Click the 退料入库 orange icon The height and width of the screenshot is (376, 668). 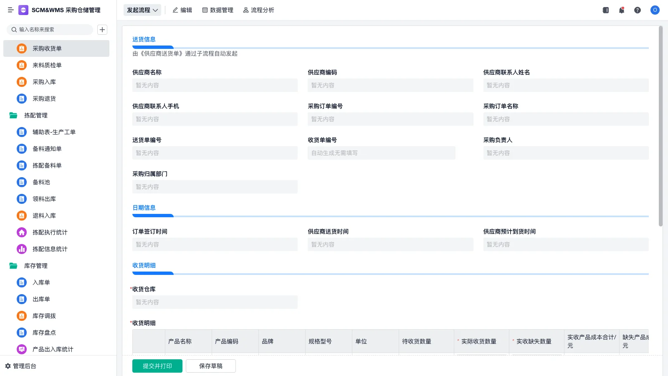coord(22,216)
